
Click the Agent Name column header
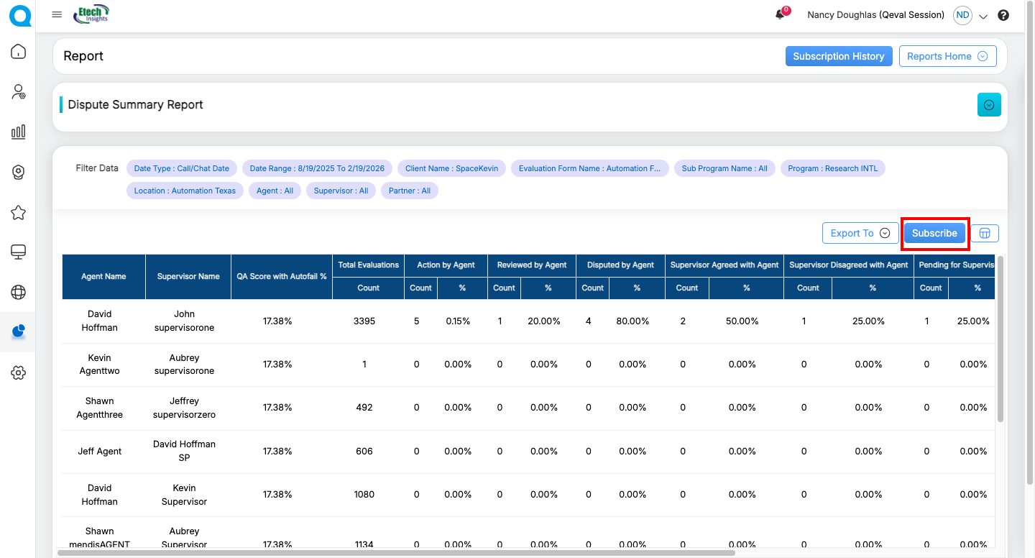pos(103,276)
